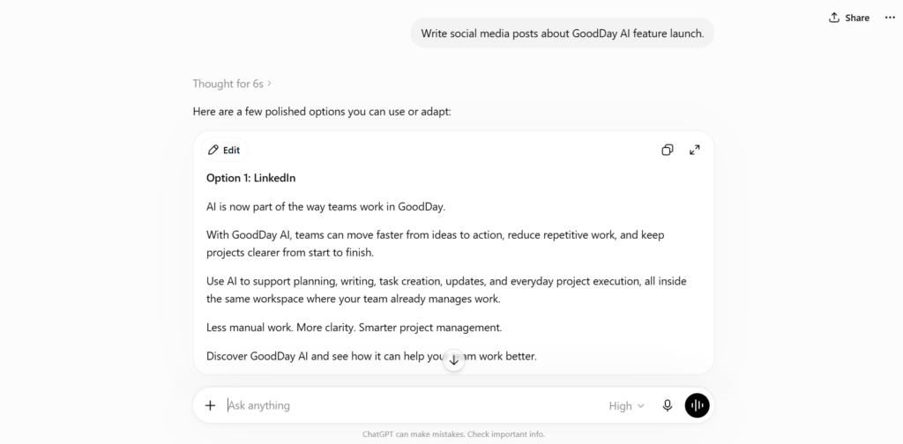This screenshot has width=903, height=444.
Task: Click the user message bubble about GoodDay
Action: (x=562, y=33)
